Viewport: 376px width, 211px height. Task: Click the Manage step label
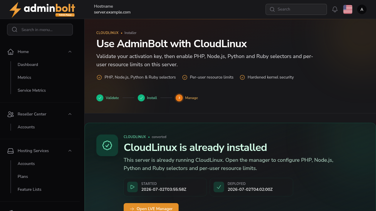192,98
